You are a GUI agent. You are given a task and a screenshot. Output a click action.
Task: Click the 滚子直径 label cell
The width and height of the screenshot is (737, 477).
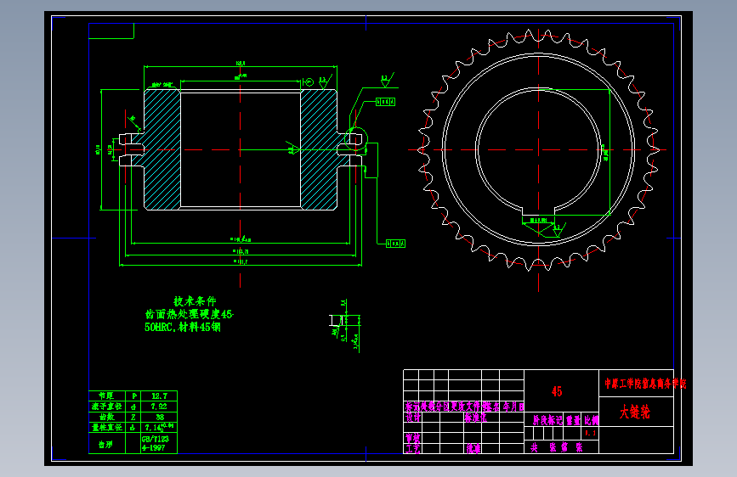pos(107,407)
